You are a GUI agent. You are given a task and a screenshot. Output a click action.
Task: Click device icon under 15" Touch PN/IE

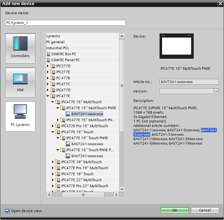pyautogui.click(x=68, y=144)
